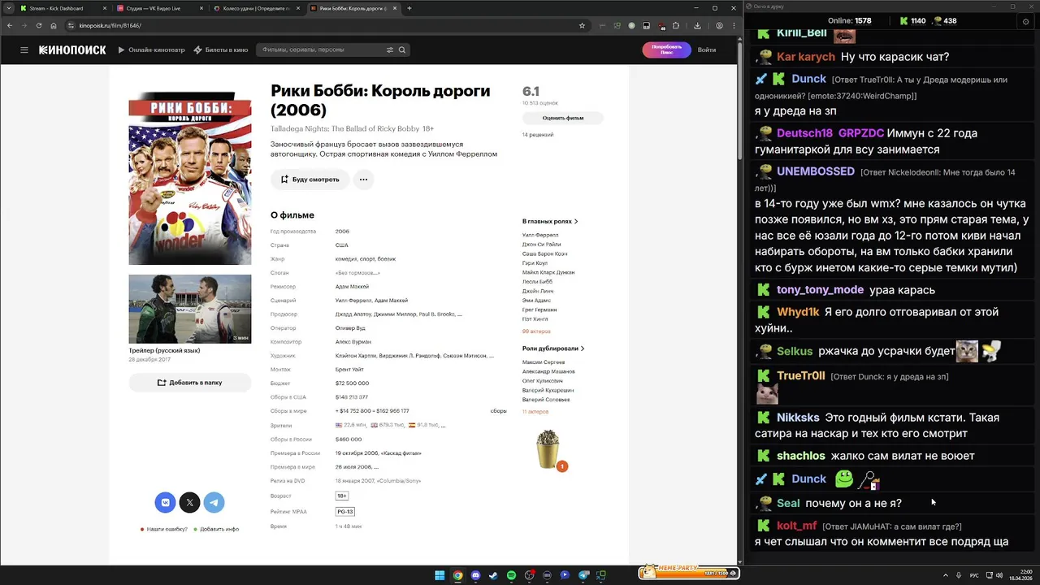1040x585 pixels.
Task: Share via the VK icon
Action: [x=166, y=502]
